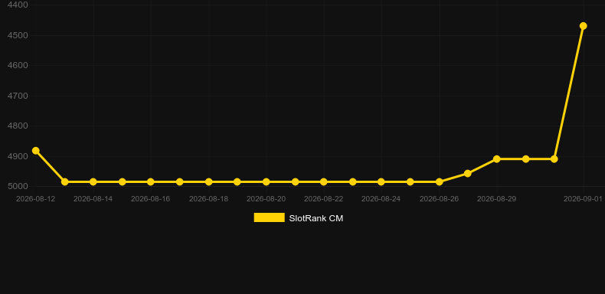Viewport: 605px width, 294px height.
Task: Click the 2026-08-12 x-axis label
Action: click(x=35, y=199)
